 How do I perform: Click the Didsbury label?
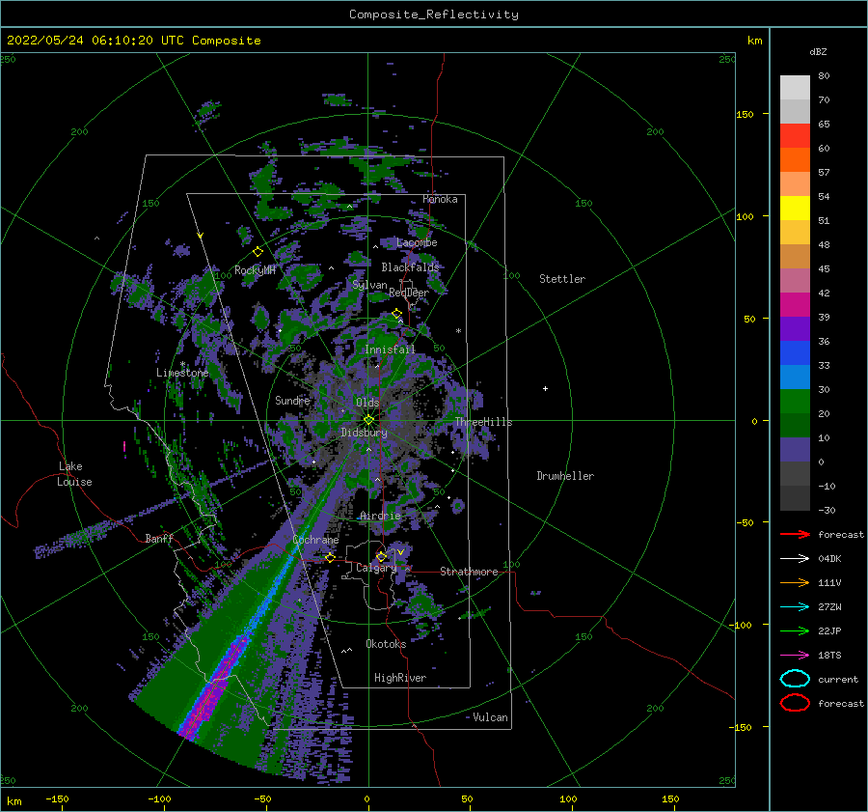point(364,433)
